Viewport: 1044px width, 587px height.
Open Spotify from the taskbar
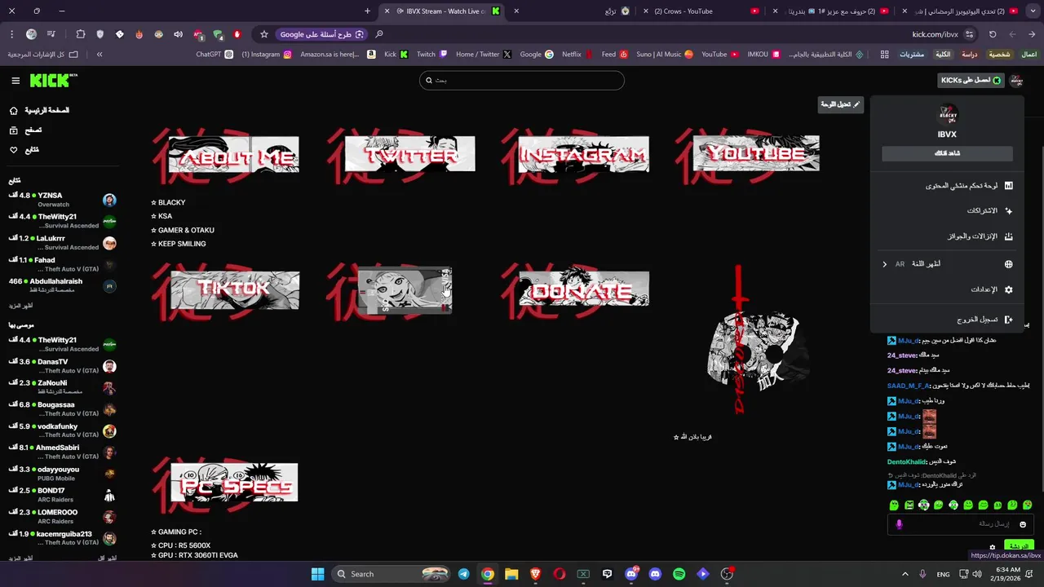(x=679, y=574)
